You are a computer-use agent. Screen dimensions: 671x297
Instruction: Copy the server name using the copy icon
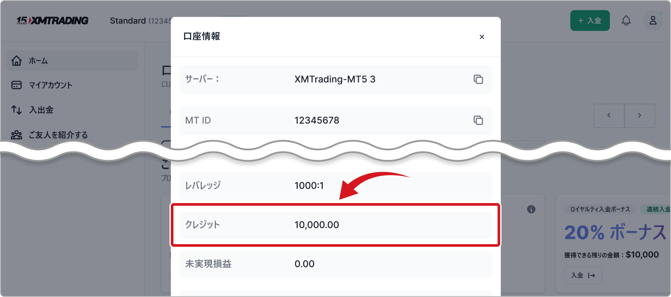pos(479,79)
